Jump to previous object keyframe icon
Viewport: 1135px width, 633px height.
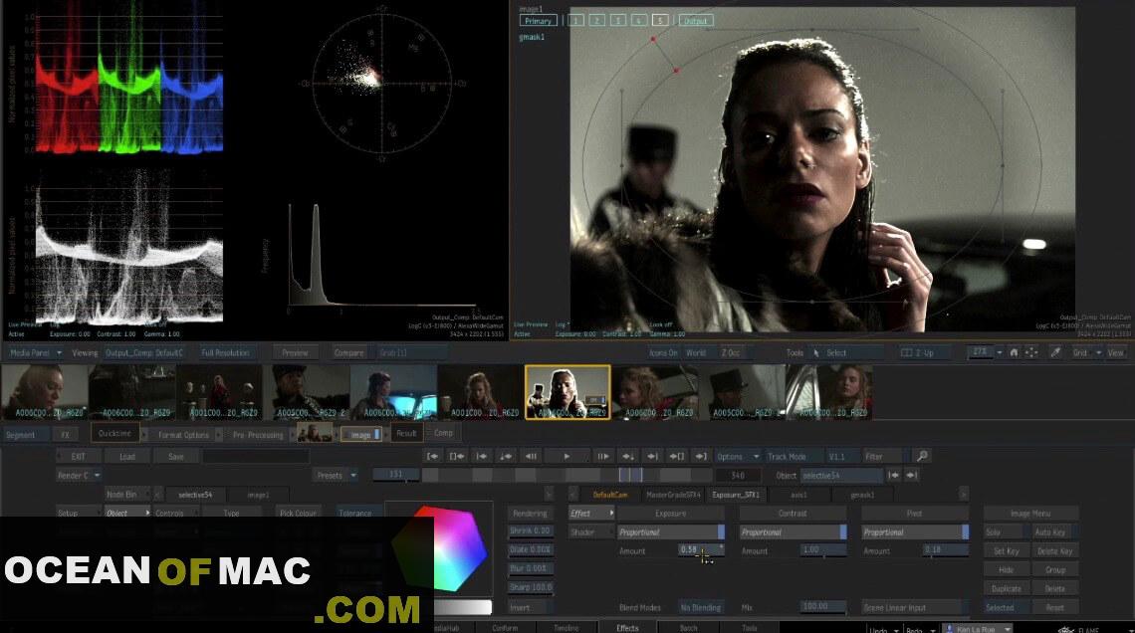894,476
